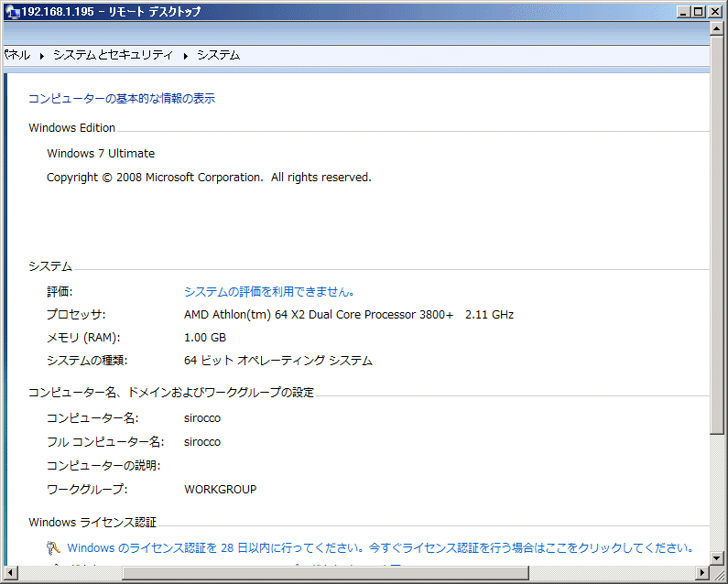Maximize the Remote Desktop window

tap(699, 12)
